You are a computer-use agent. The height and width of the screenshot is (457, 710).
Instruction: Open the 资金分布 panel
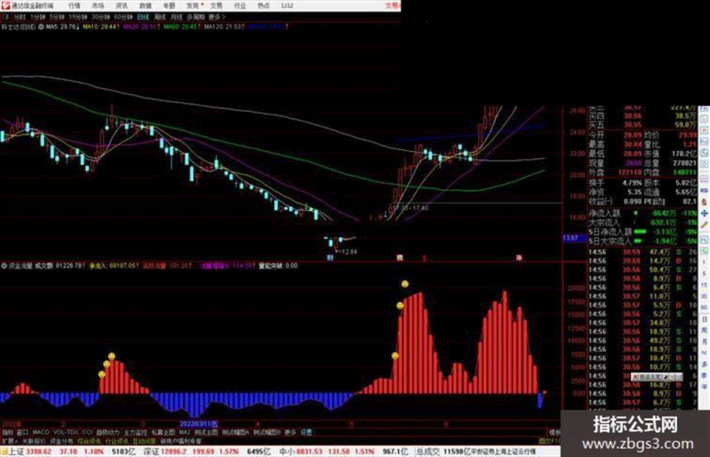point(62,440)
